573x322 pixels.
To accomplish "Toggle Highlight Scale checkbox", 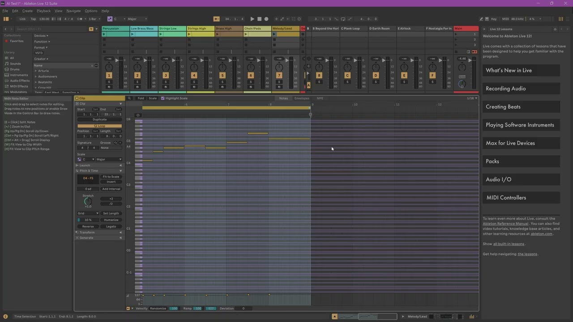I will (162, 98).
